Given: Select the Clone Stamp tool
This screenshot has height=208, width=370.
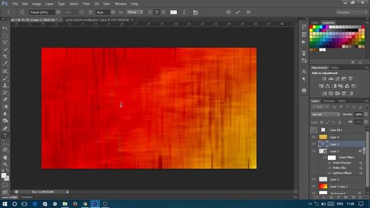Looking at the screenshot, I should point(5,86).
